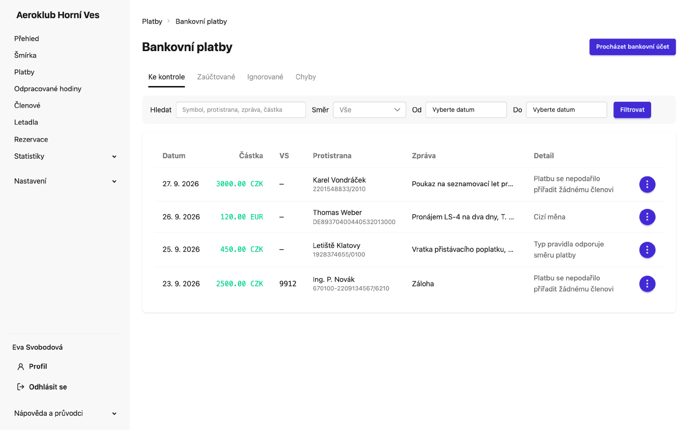Switch to the Zaúčtované tab
This screenshot has width=688, height=430.
(x=216, y=77)
